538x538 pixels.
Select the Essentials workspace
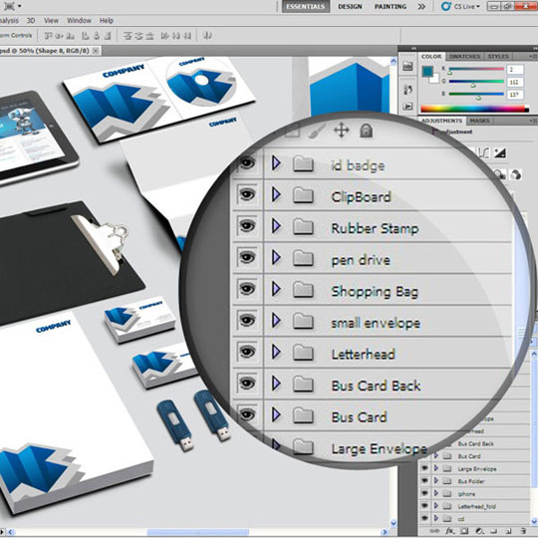click(306, 7)
